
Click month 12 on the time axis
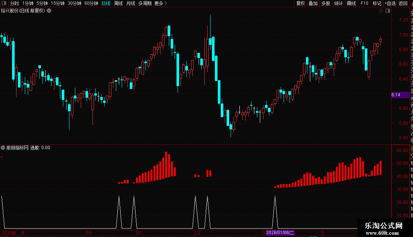tap(197, 233)
